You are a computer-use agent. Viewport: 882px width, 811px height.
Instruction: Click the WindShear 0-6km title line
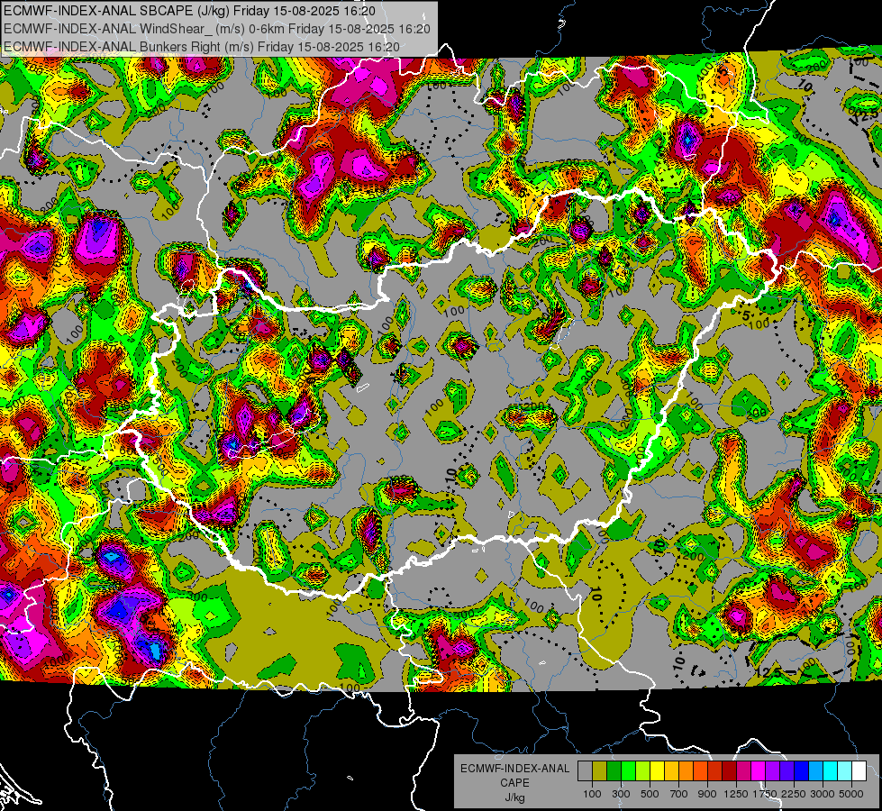(217, 29)
